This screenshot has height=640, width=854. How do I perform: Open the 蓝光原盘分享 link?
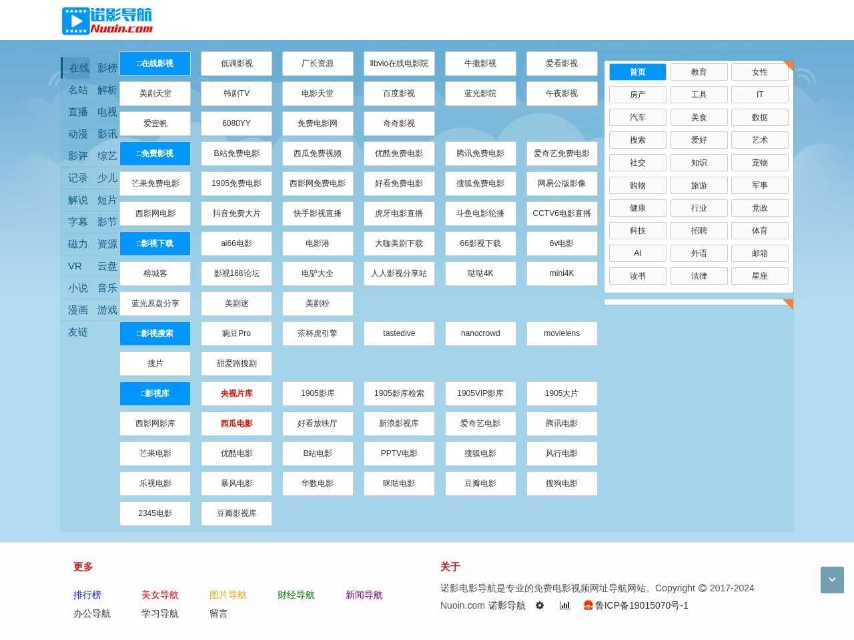pyautogui.click(x=155, y=303)
